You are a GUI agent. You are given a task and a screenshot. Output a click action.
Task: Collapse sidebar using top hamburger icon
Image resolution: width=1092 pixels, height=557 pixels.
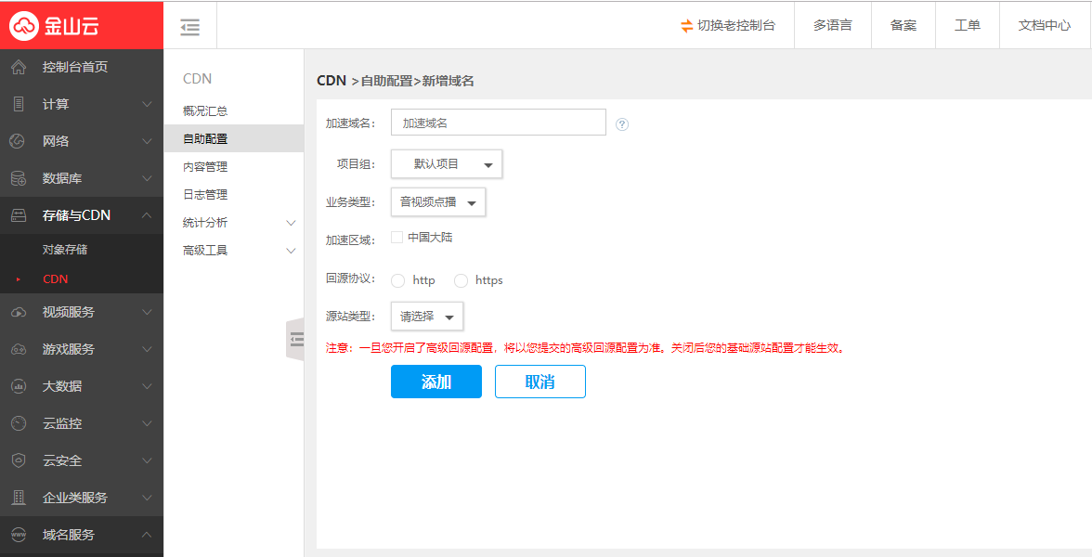[x=189, y=26]
